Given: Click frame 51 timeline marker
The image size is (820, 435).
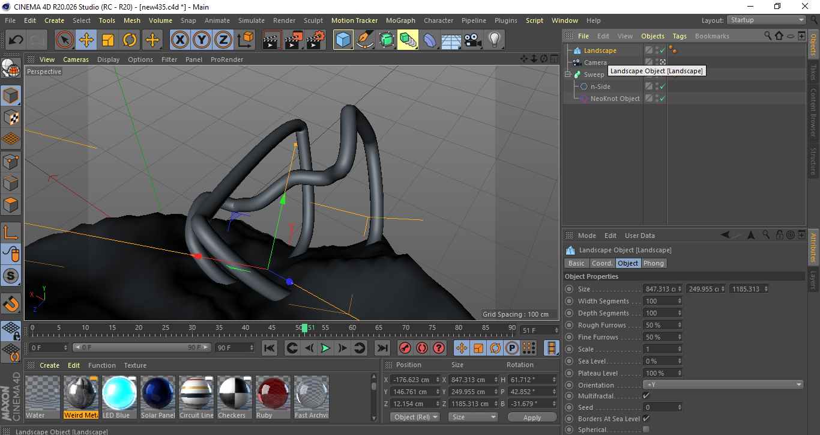Looking at the screenshot, I should pyautogui.click(x=305, y=328).
